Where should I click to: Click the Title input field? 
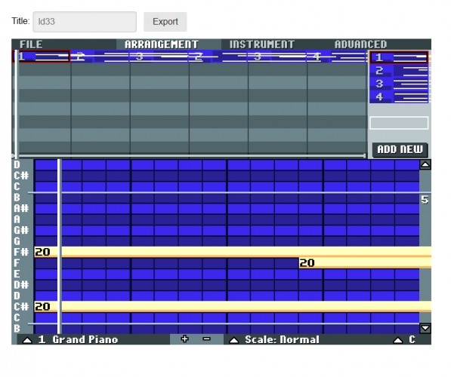(85, 22)
